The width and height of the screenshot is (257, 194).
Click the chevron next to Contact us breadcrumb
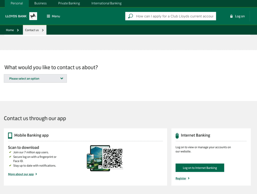pyautogui.click(x=43, y=30)
